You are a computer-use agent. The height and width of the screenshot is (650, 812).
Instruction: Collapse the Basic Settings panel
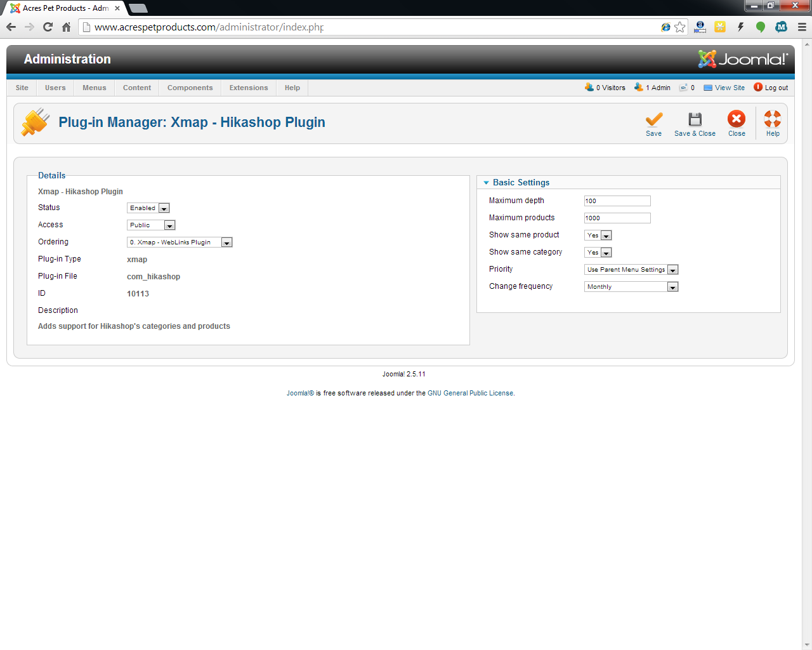(521, 182)
